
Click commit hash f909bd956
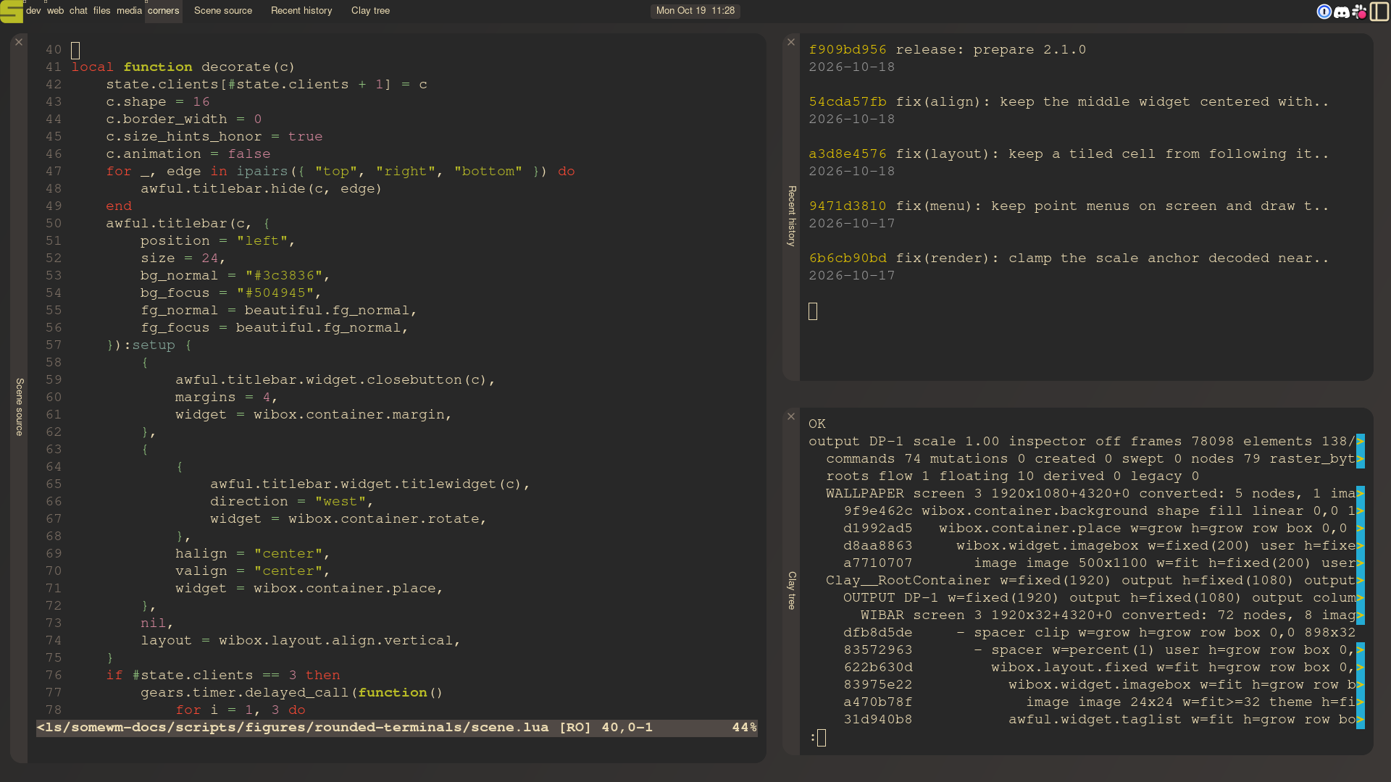848,50
